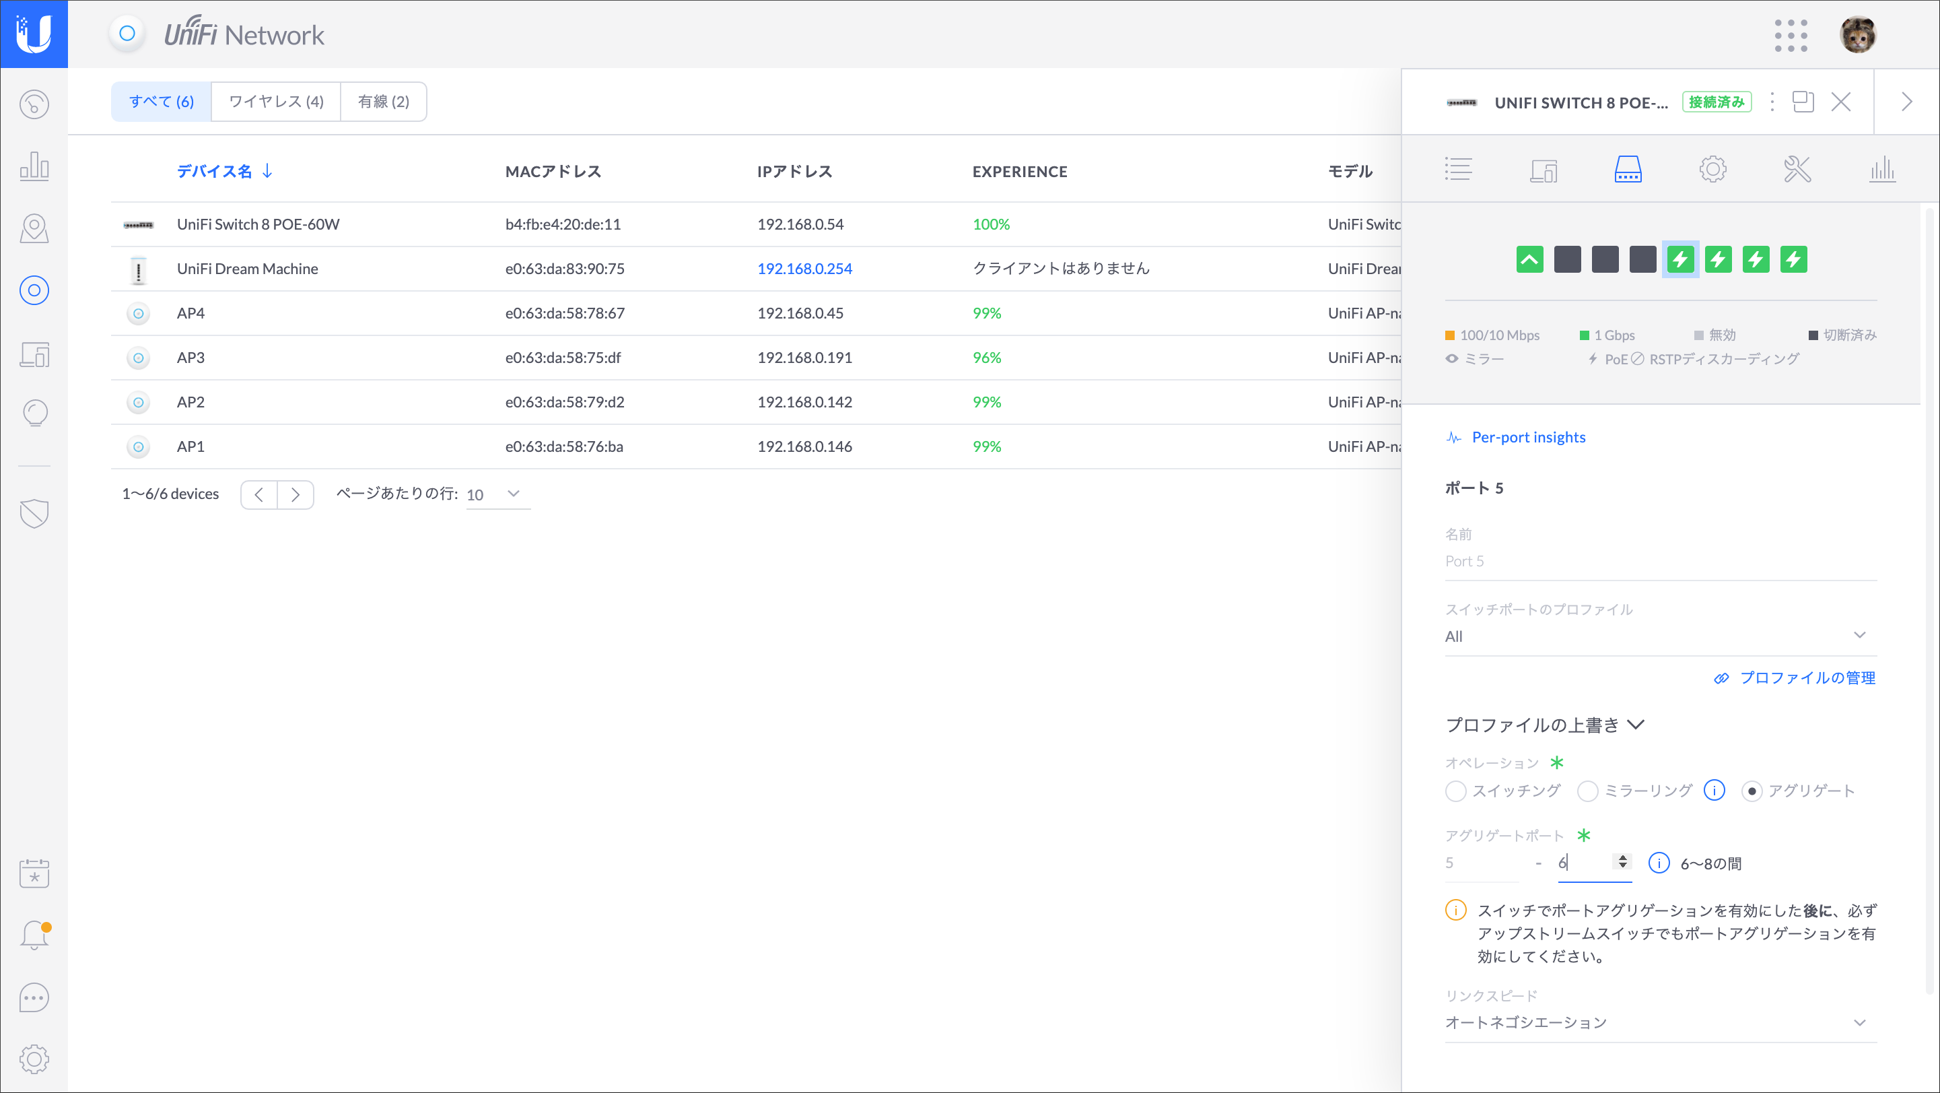The width and height of the screenshot is (1940, 1093).
Task: Open the Devices sidebar icon
Action: [34, 290]
